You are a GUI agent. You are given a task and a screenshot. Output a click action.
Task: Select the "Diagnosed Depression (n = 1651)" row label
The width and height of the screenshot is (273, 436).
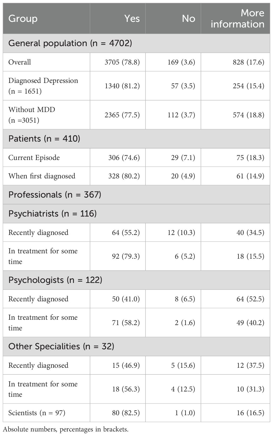click(x=43, y=86)
